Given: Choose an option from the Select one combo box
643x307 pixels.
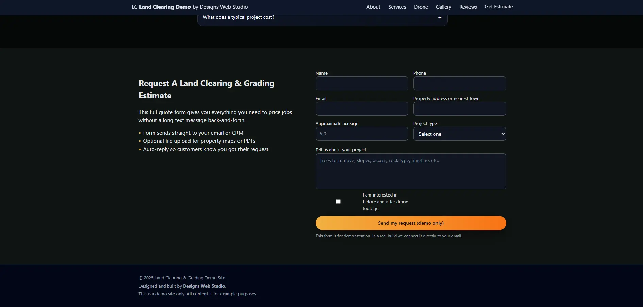Looking at the screenshot, I should point(460,134).
